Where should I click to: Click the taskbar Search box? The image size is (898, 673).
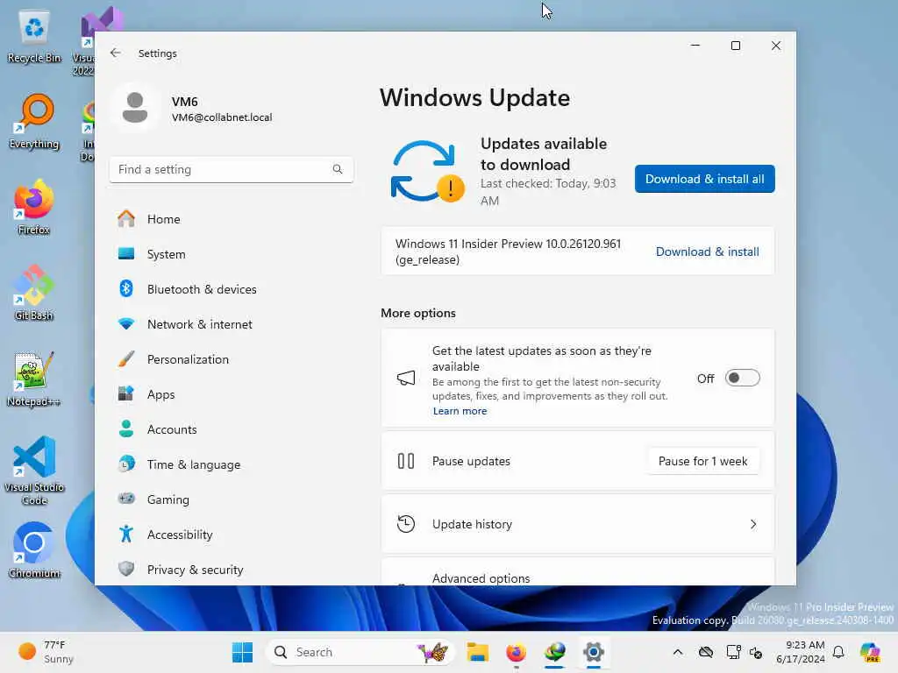pos(360,652)
